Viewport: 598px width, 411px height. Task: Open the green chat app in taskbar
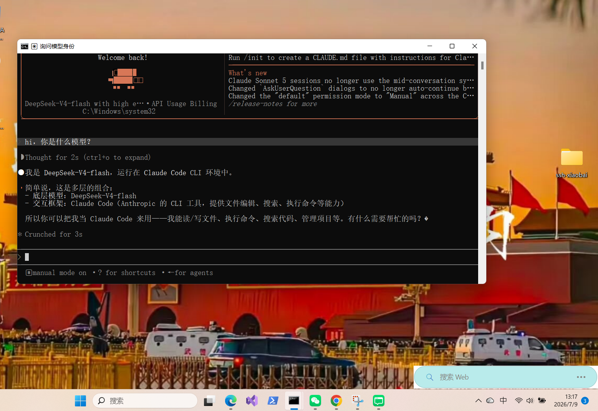click(379, 401)
